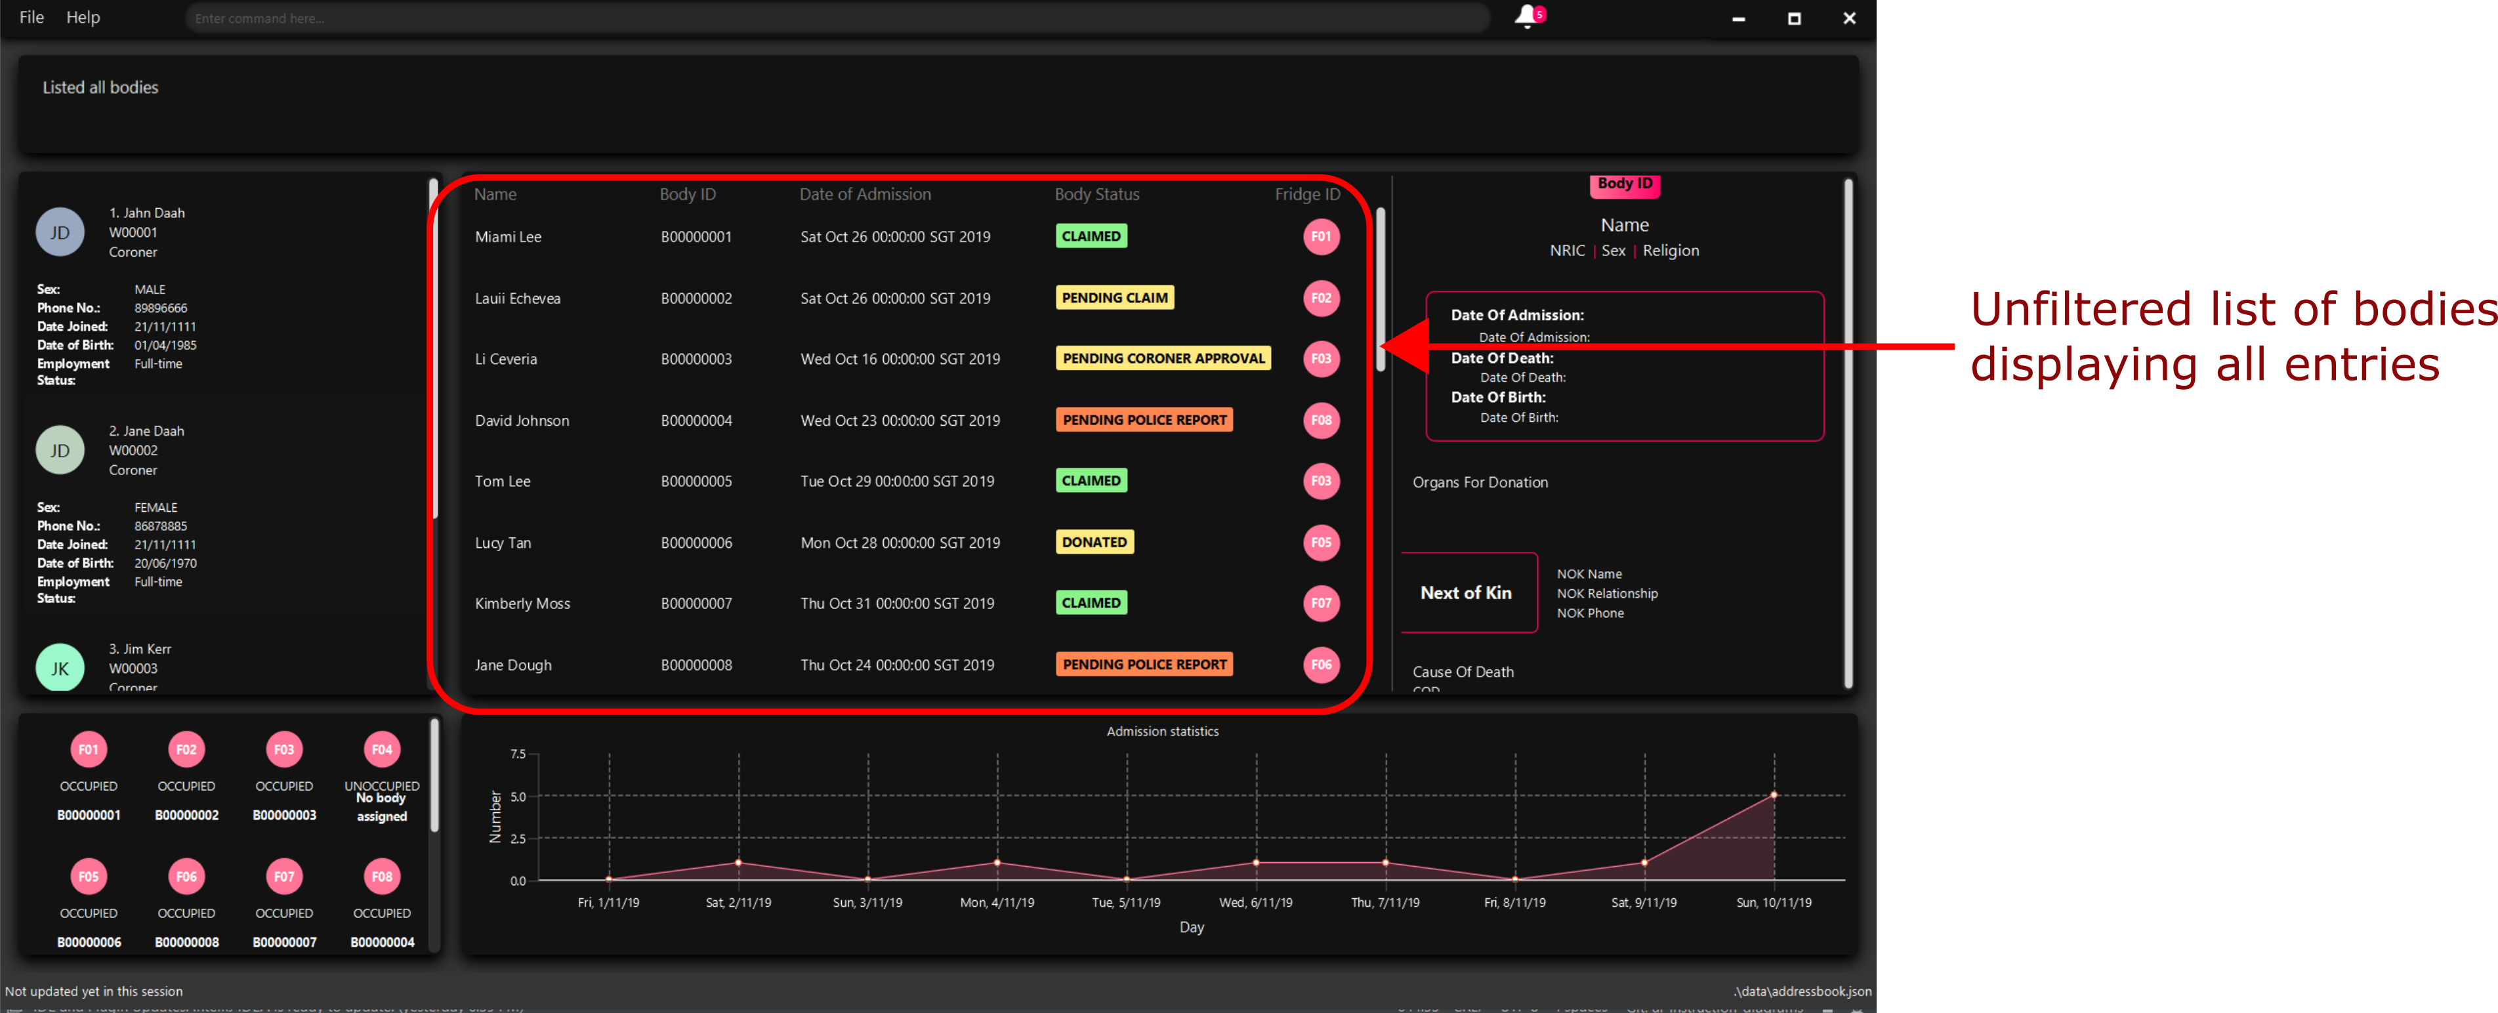Click the 'Not updated yet' status text
Viewport: 2498px width, 1013px height.
tap(93, 991)
